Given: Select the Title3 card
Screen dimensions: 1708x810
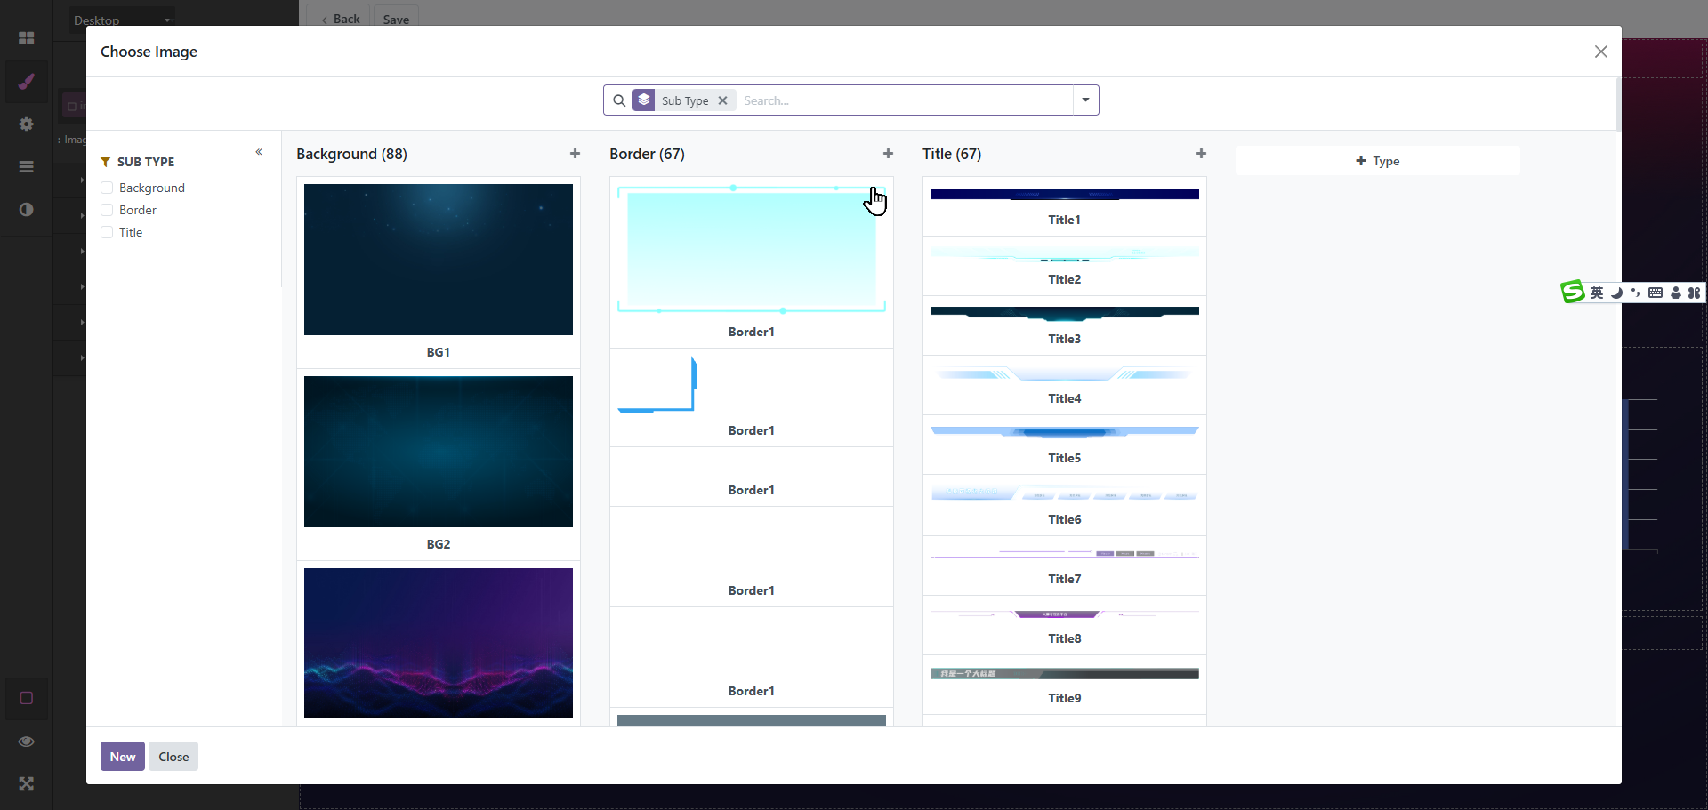Looking at the screenshot, I should [x=1065, y=325].
